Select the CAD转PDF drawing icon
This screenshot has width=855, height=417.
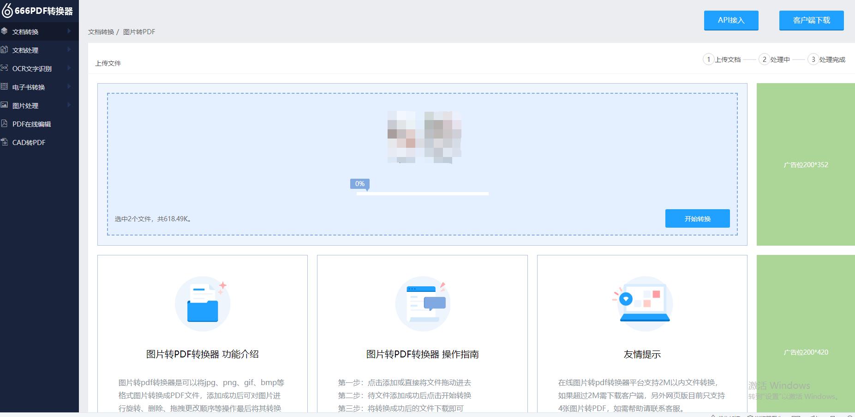coord(5,142)
